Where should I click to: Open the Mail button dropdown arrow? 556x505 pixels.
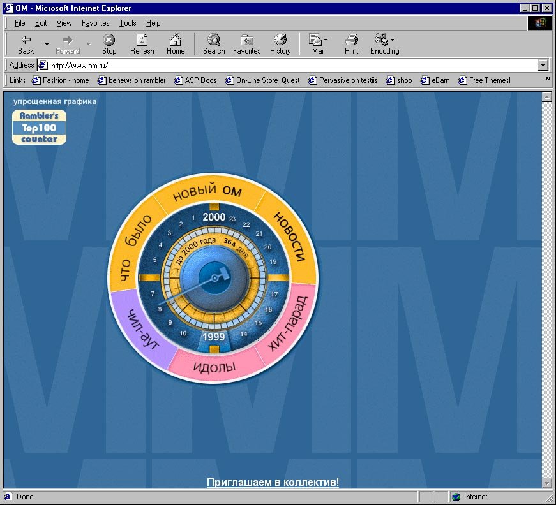tap(326, 40)
